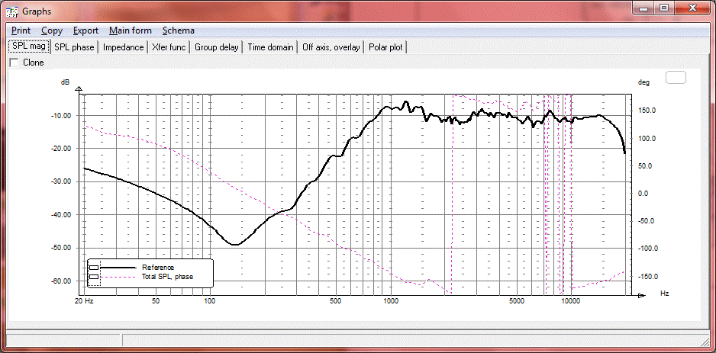Open the Export menu
The width and height of the screenshot is (716, 353).
85,30
